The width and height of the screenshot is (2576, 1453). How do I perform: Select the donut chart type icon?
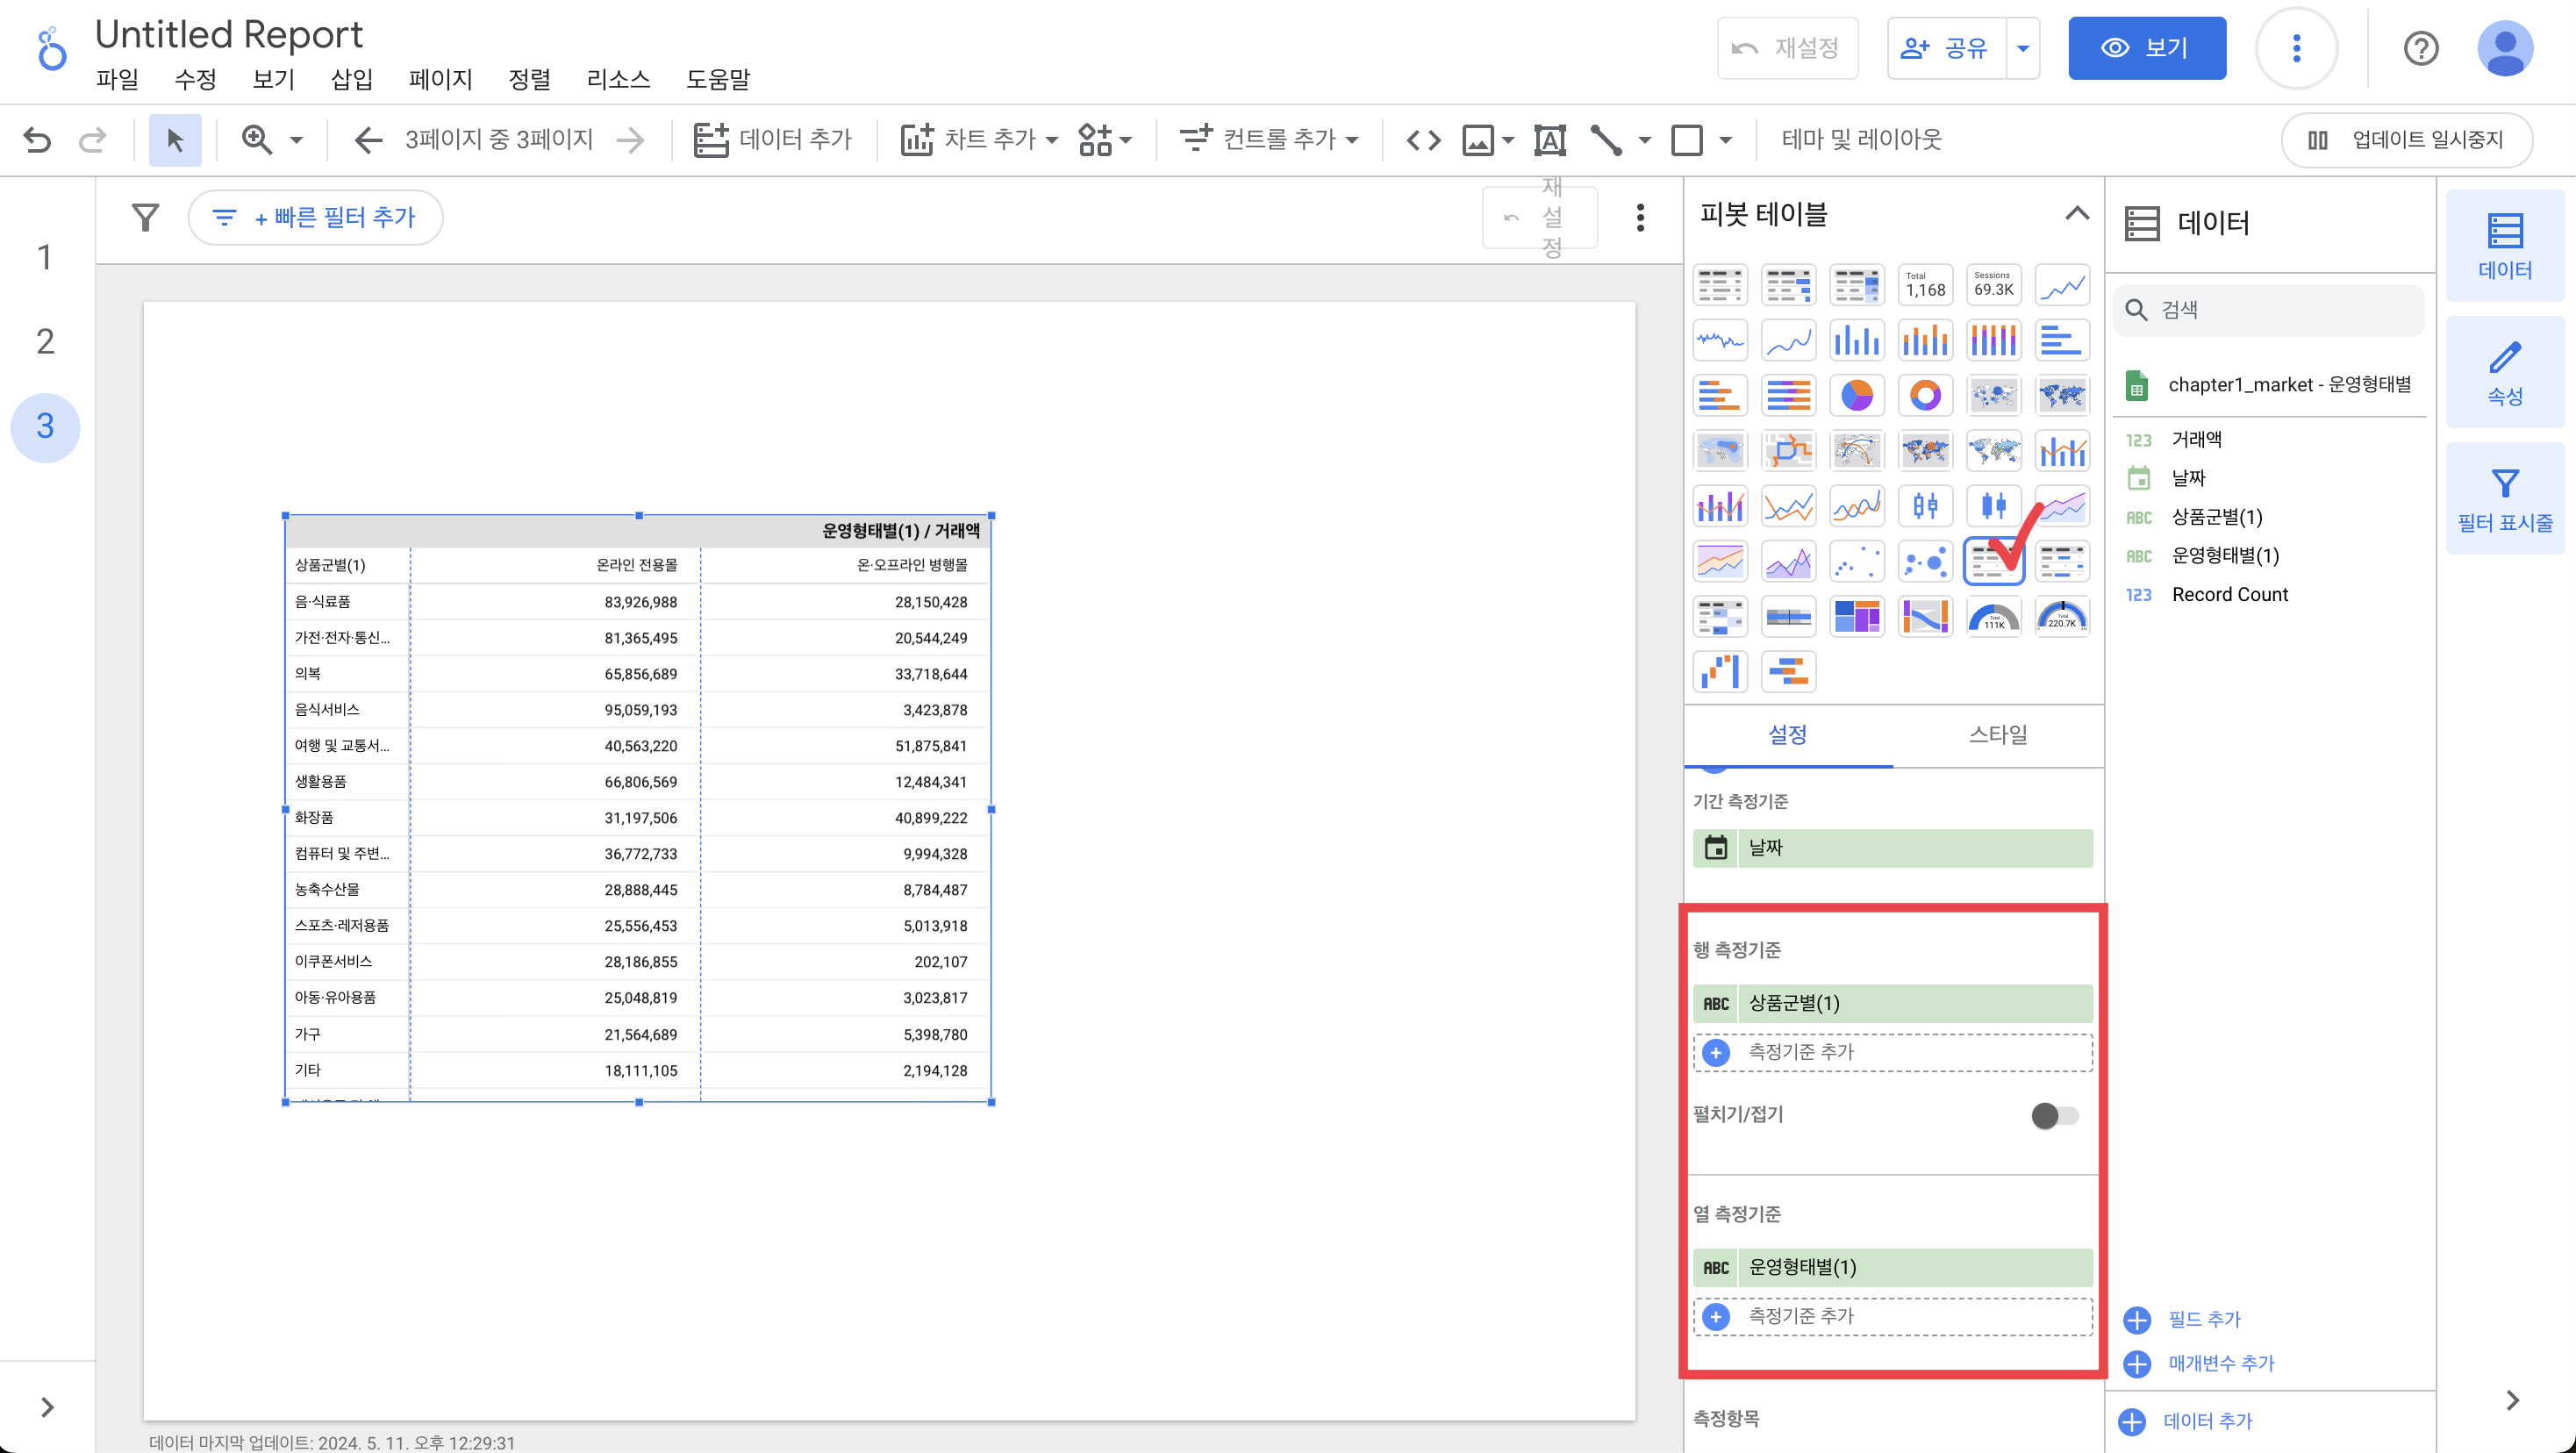pos(1924,395)
